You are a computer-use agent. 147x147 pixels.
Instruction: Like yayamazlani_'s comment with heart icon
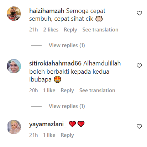click(139, 127)
